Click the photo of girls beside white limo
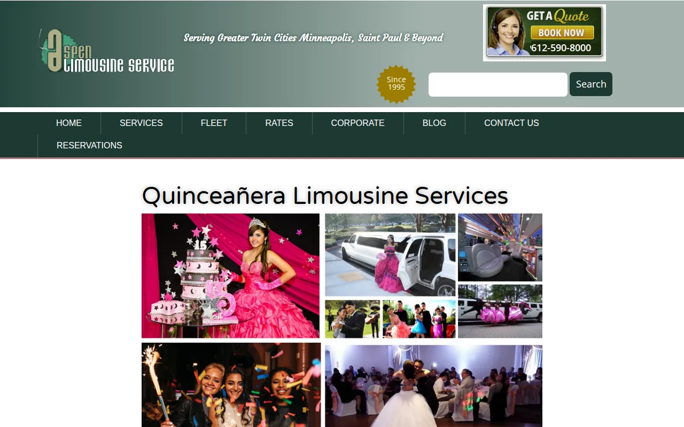 tap(500, 311)
